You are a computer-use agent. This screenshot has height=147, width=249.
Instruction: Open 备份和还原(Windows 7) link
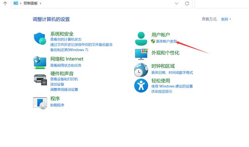tap(69, 50)
